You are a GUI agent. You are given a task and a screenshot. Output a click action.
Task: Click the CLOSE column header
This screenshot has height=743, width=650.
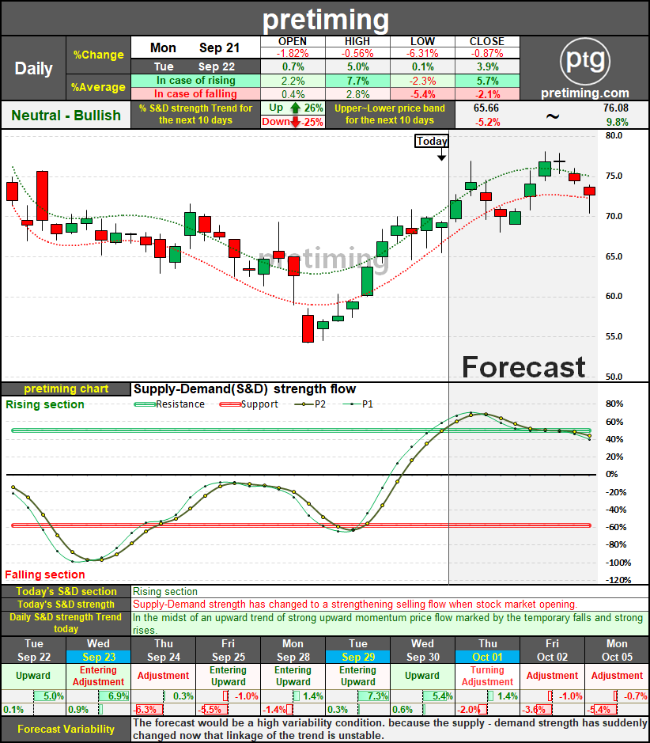tap(487, 42)
